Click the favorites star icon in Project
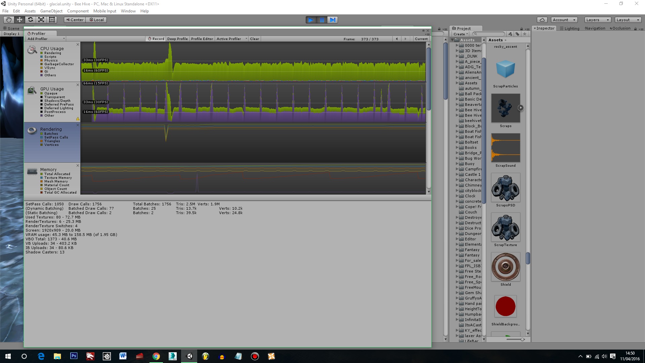The image size is (645, 363). (525, 34)
